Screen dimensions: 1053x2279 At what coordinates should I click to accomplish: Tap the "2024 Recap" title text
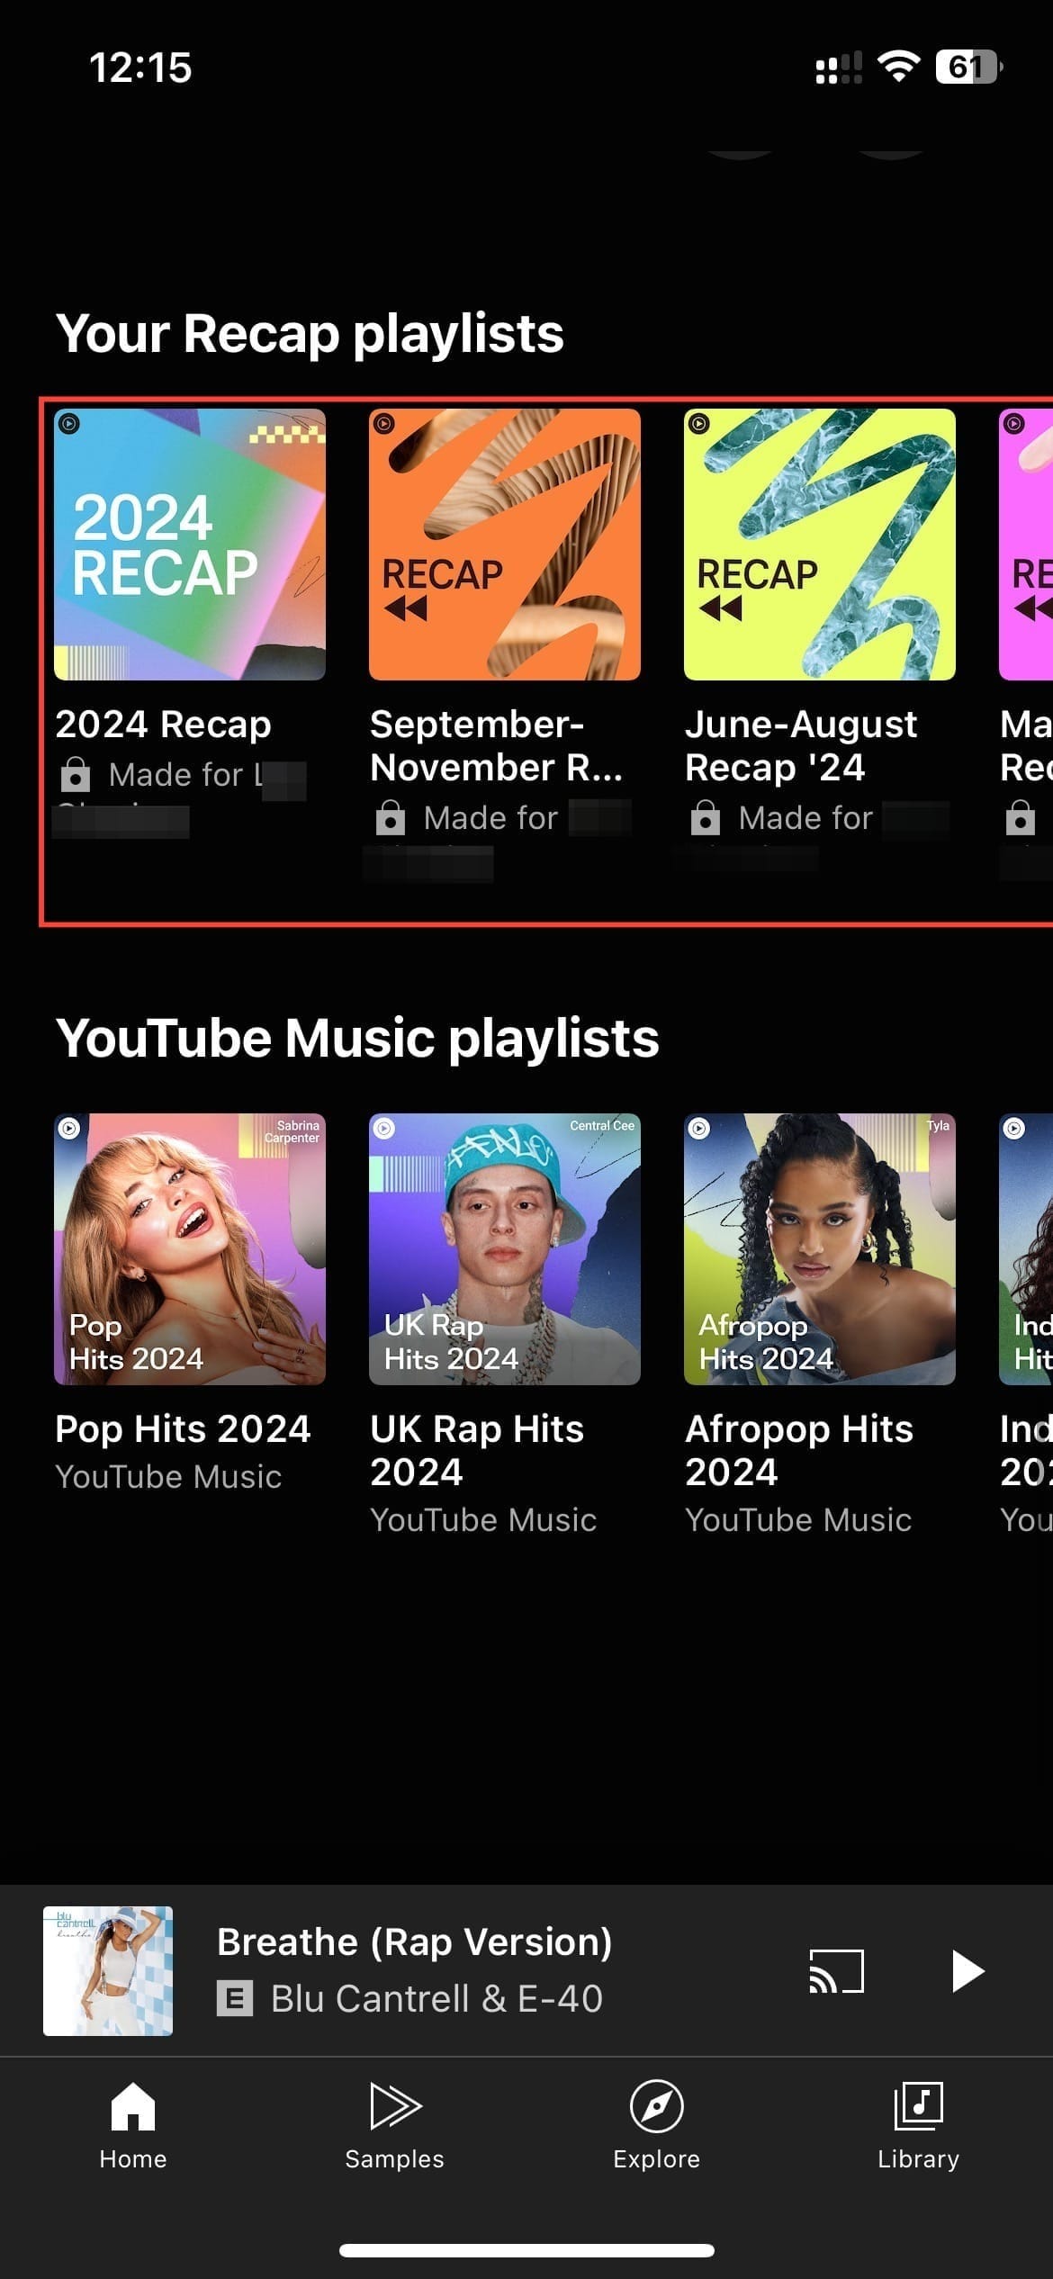coord(163,725)
